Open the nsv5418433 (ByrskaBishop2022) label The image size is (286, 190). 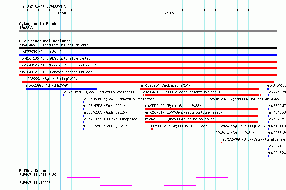click(237, 126)
